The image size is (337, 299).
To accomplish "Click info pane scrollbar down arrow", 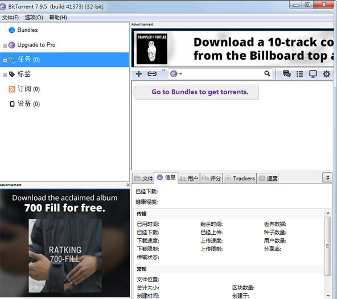I will point(328,296).
